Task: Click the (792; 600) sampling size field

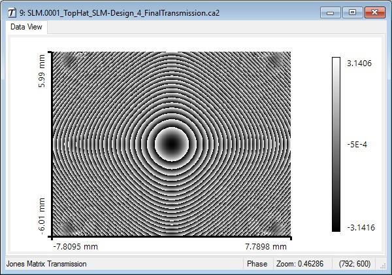Action: point(360,264)
